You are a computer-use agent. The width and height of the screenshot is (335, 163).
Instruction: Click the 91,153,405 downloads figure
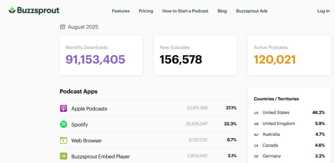[x=95, y=59]
